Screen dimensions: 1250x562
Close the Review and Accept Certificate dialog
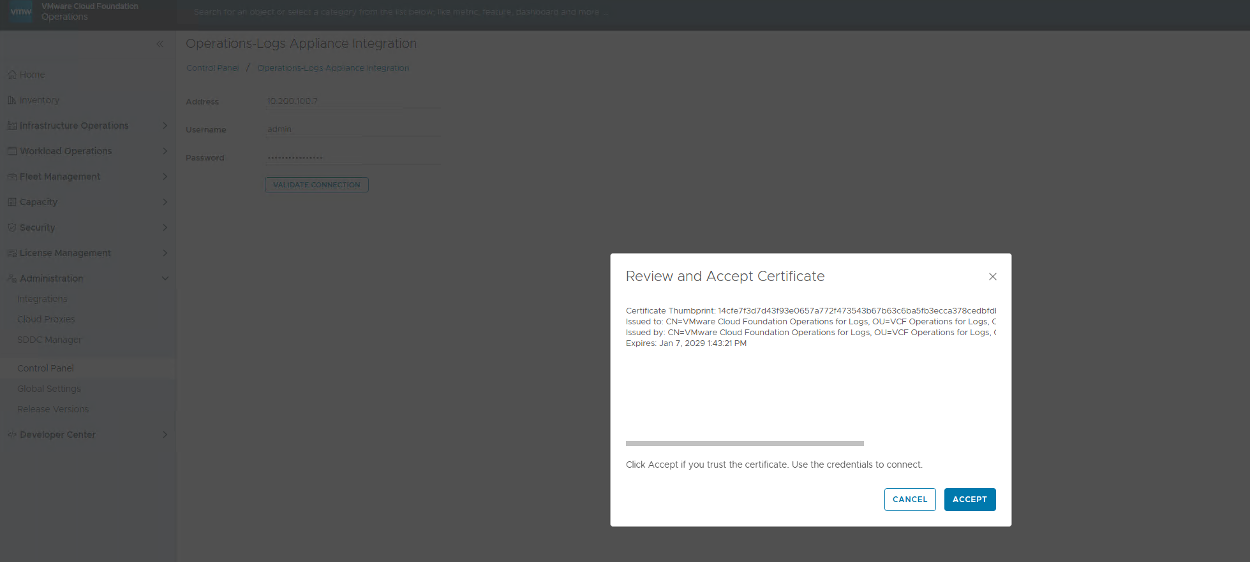pos(992,277)
